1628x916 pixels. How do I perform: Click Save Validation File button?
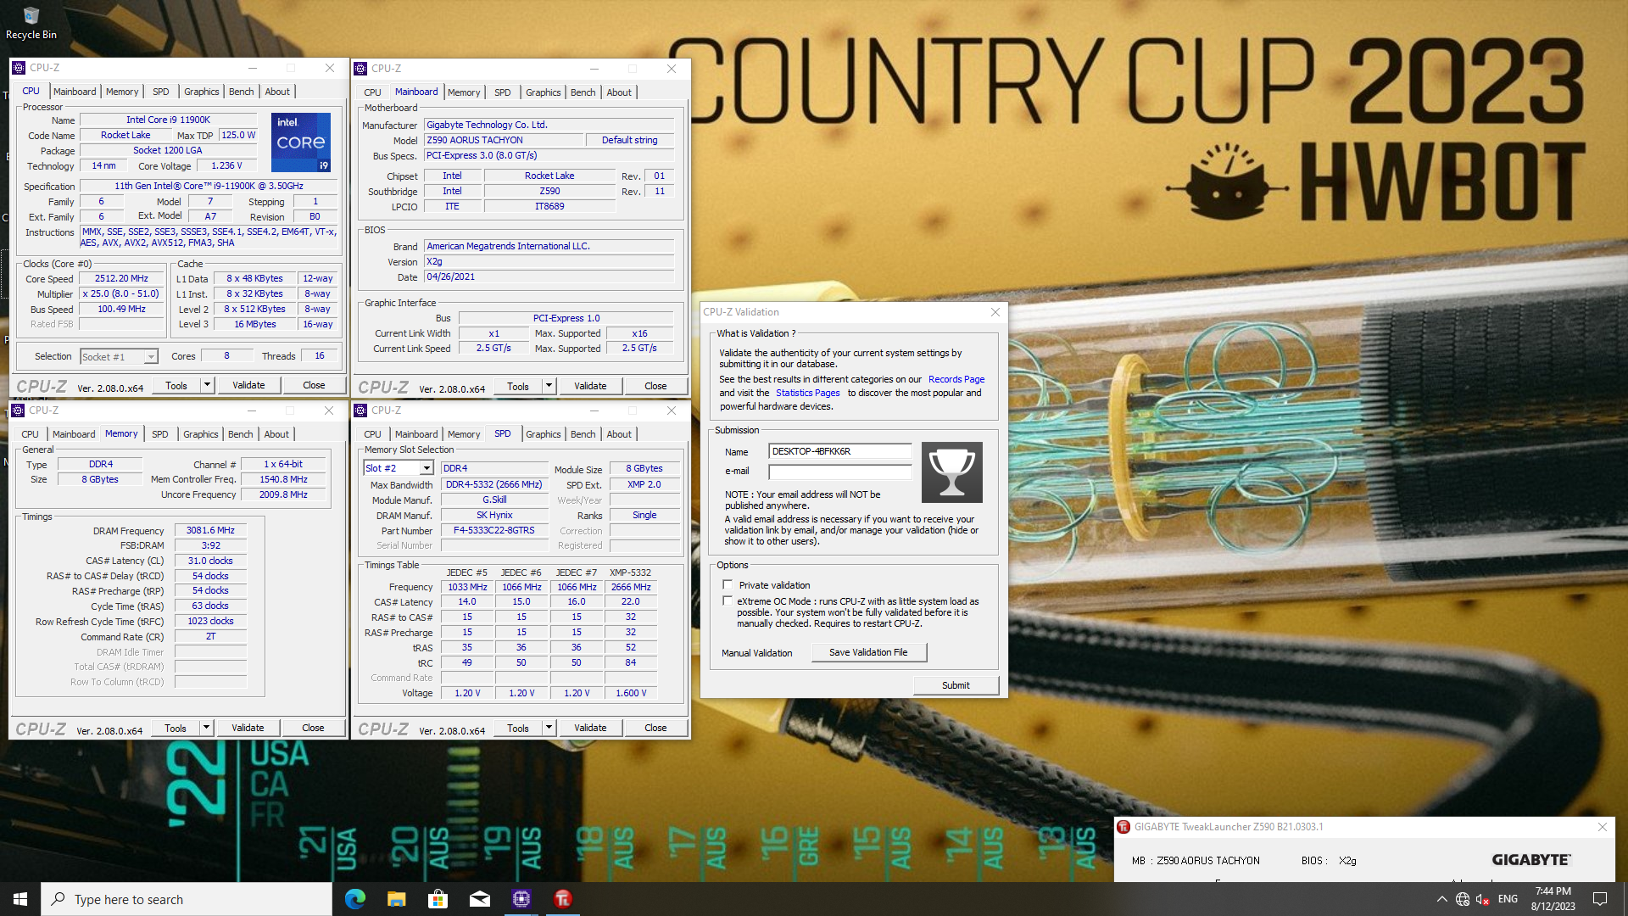tap(868, 652)
